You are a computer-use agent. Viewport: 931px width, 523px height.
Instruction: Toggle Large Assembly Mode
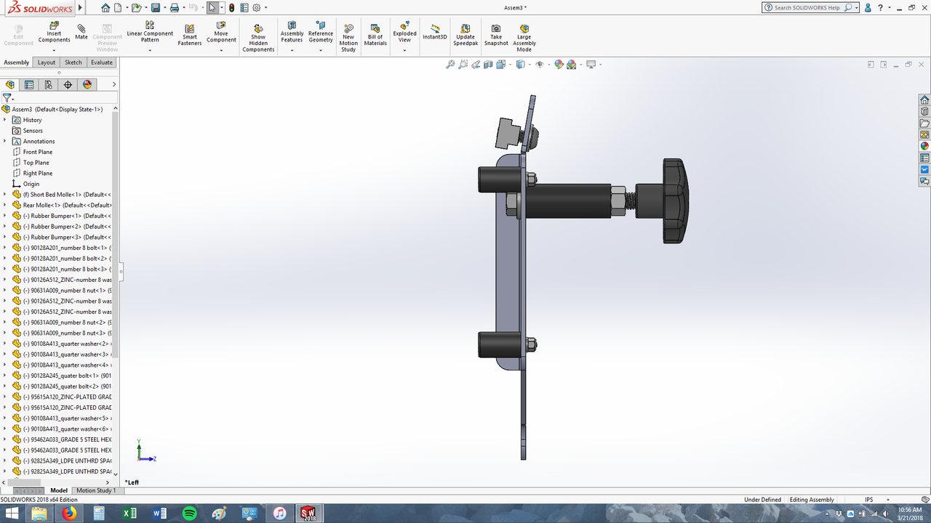(524, 38)
